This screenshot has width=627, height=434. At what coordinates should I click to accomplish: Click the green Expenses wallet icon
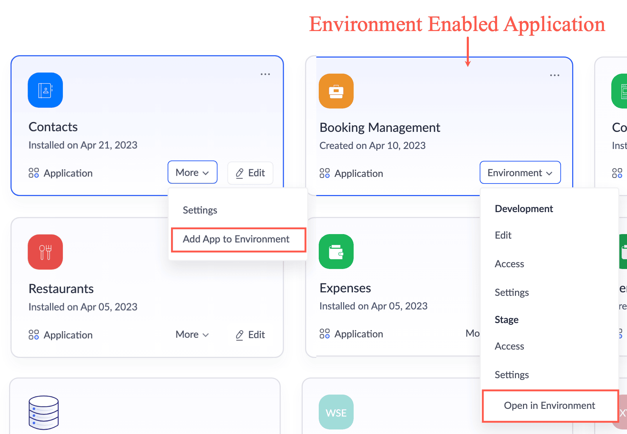[336, 252]
